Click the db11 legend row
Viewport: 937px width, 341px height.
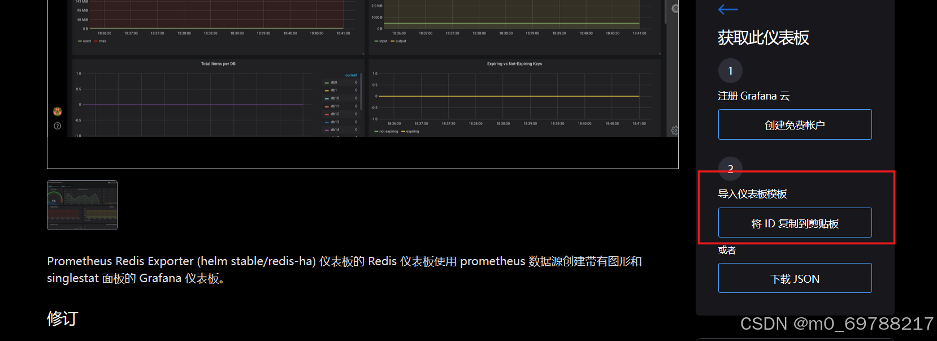point(341,106)
